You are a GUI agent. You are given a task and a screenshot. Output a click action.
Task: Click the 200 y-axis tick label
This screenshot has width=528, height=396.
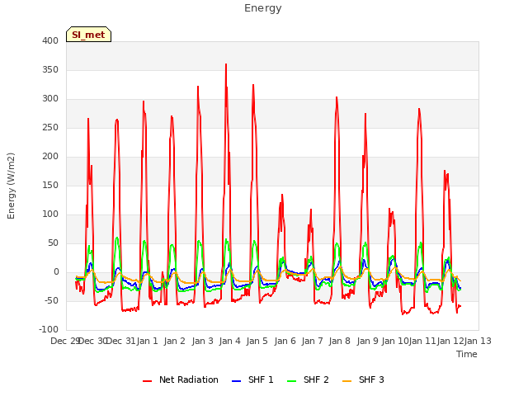(50, 156)
